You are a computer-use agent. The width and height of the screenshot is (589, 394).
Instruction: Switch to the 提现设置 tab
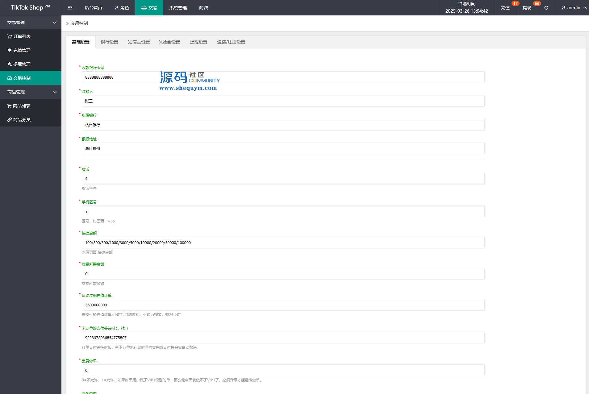198,42
